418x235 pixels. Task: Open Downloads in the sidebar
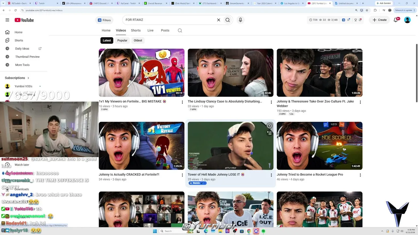tap(22, 189)
